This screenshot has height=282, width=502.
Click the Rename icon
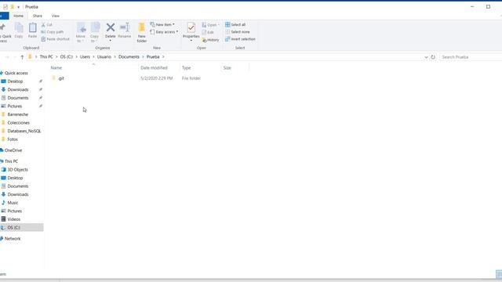coord(124,27)
